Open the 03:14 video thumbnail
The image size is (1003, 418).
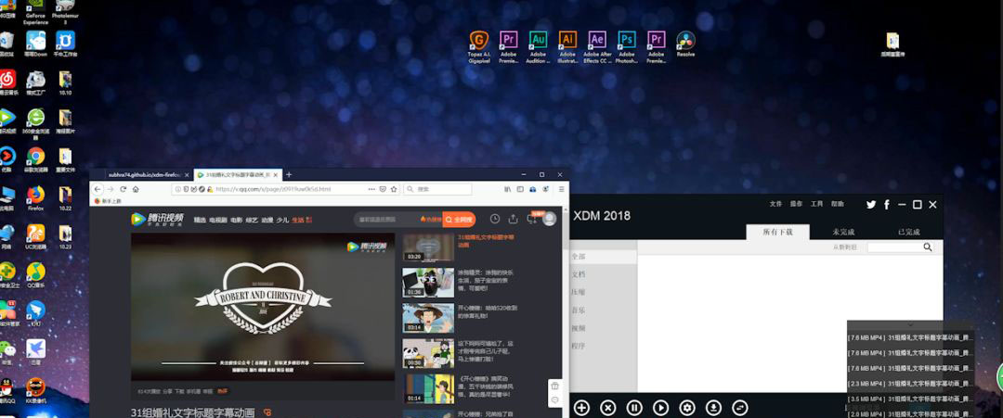point(428,317)
